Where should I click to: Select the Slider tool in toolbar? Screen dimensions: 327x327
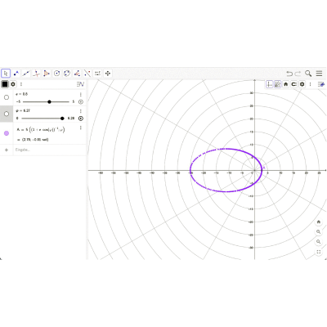tap(97, 74)
